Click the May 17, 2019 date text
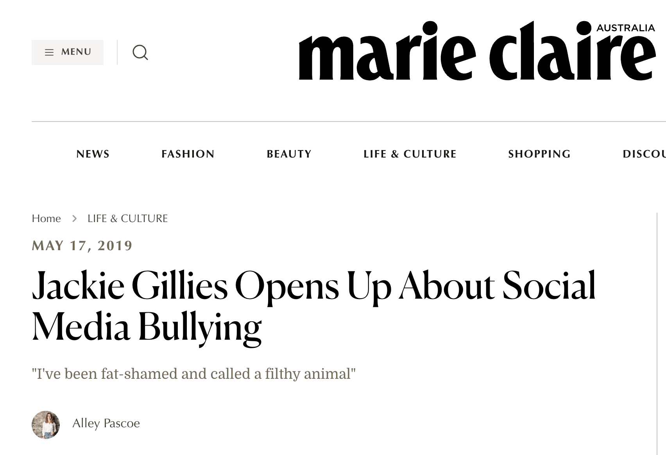666x455 pixels. (x=82, y=245)
